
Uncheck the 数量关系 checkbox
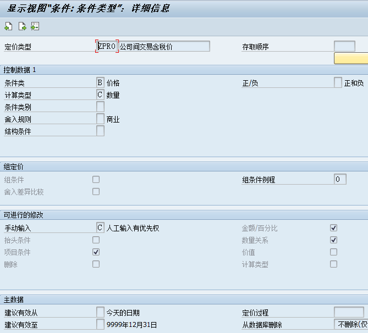pos(334,240)
